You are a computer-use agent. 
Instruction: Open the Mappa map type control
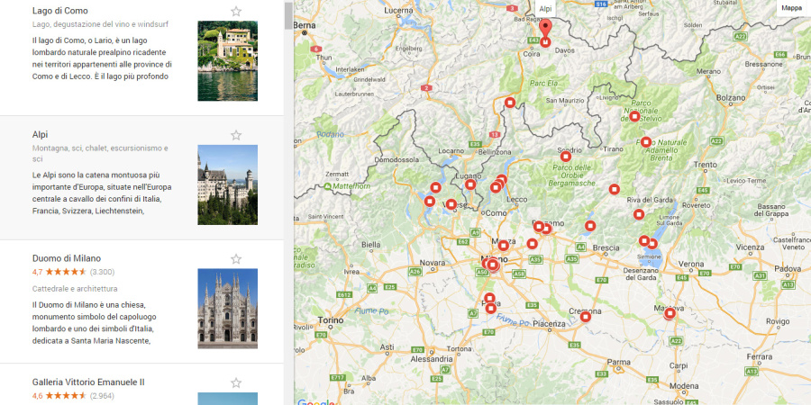point(791,8)
